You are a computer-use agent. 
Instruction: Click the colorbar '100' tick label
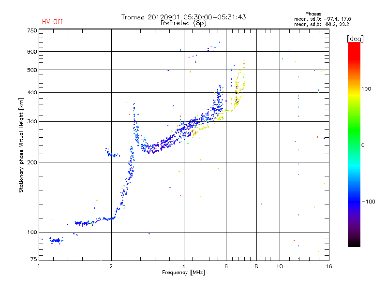(x=366, y=89)
